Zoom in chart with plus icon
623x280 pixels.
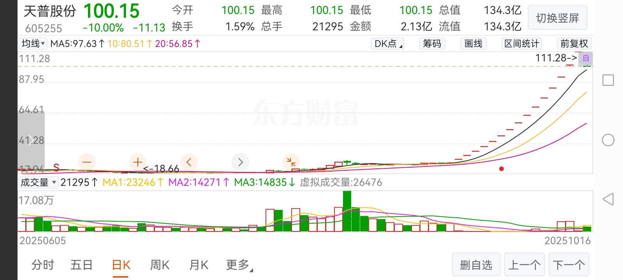137,162
